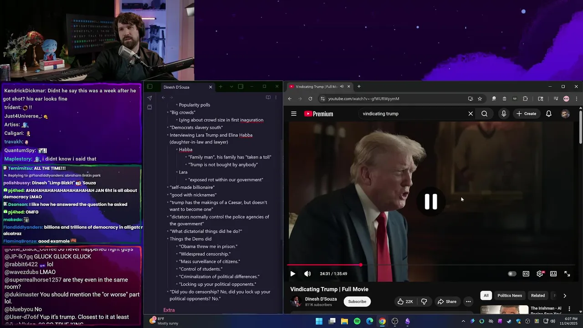Open the YouTube player settings gear
583x328 pixels.
(x=540, y=274)
